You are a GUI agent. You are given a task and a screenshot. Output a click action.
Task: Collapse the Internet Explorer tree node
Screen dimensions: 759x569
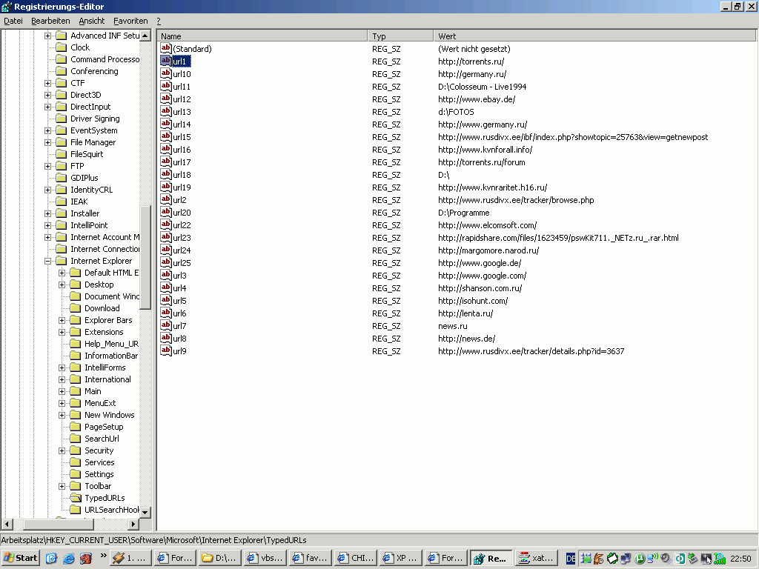click(48, 261)
